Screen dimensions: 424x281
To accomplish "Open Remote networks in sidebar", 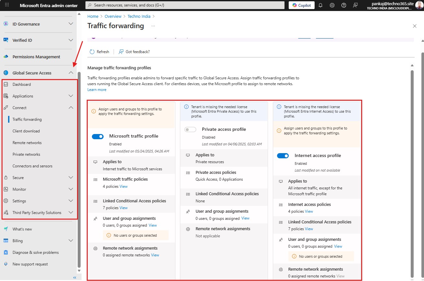I will click(x=27, y=143).
